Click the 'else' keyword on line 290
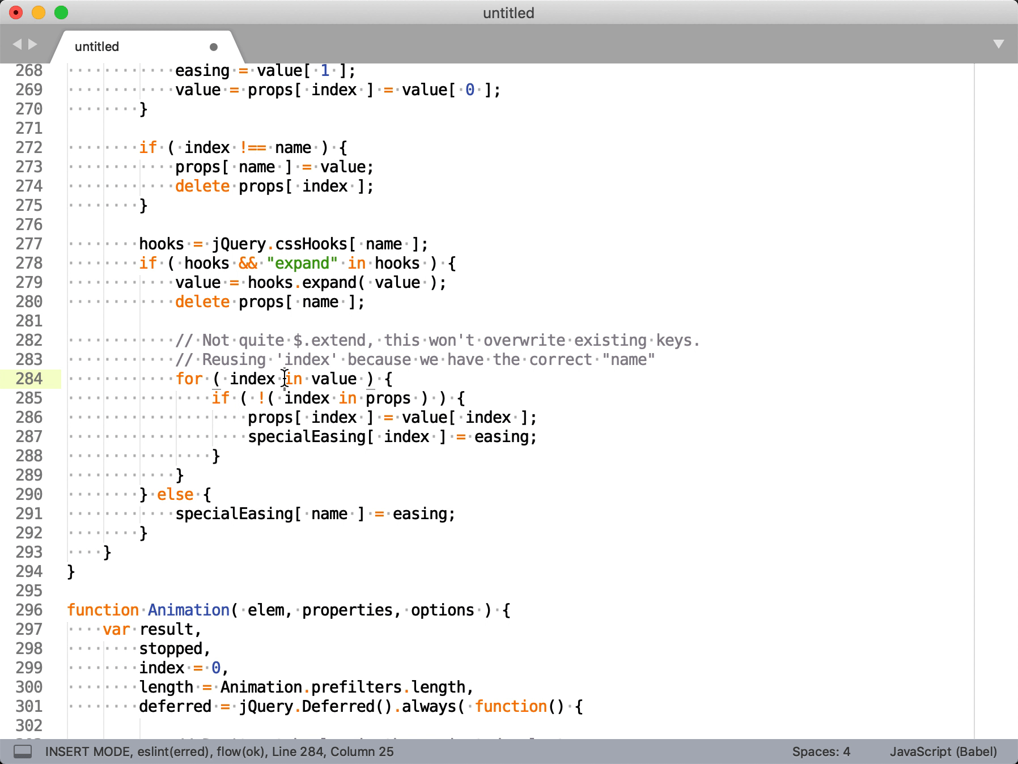This screenshot has width=1018, height=764. coord(175,494)
